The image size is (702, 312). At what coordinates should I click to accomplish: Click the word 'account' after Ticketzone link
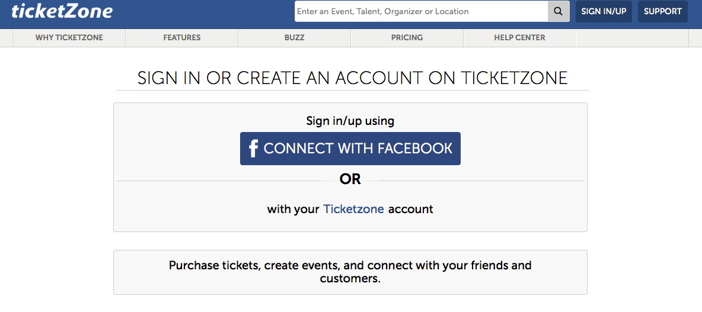410,209
